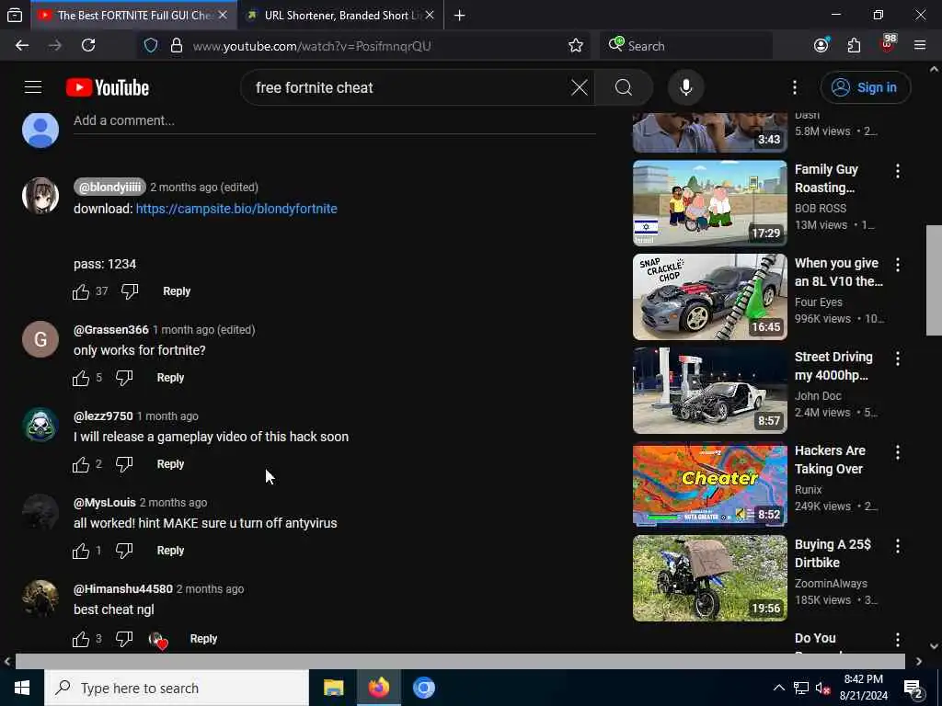The width and height of the screenshot is (942, 706).
Task: Click the Add a comment field
Action: [x=334, y=120]
